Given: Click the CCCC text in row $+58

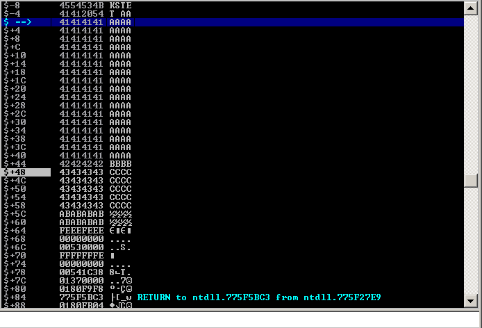Looking at the screenshot, I should [x=121, y=205].
